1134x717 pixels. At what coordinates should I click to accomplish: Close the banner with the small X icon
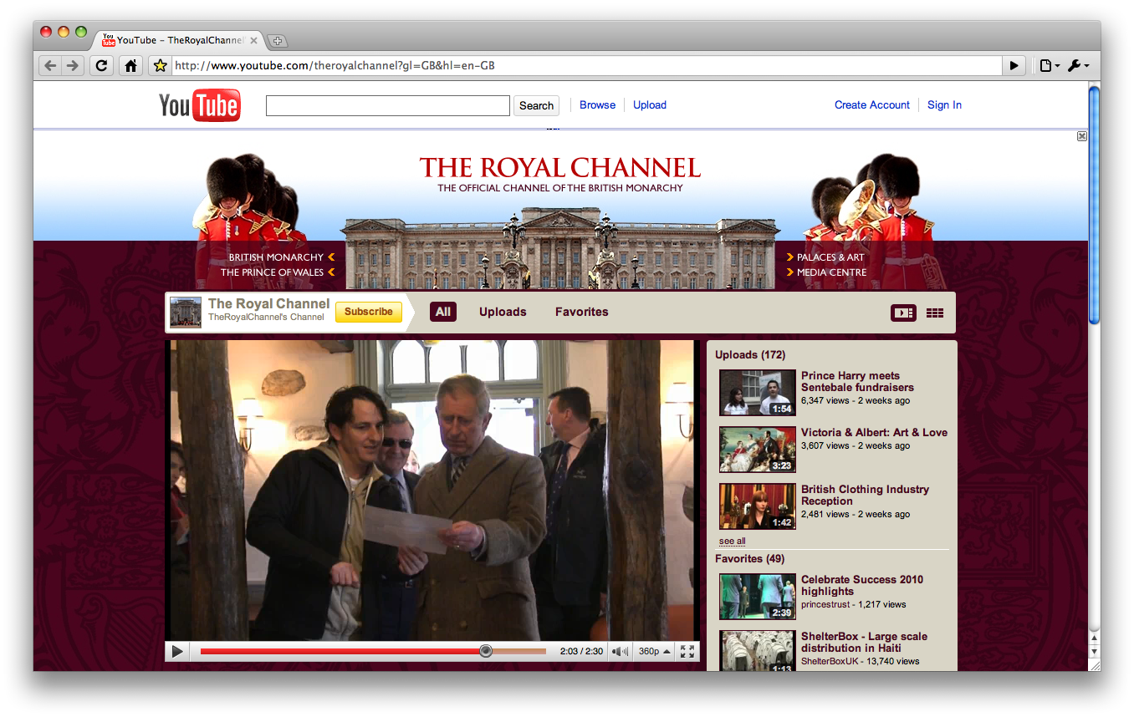coord(1082,136)
